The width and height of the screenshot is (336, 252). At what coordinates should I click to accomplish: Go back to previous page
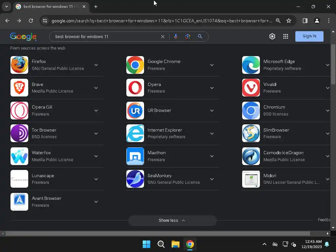[x=7, y=21]
